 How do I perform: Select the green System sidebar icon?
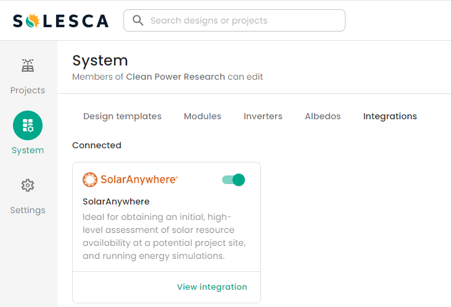point(28,125)
